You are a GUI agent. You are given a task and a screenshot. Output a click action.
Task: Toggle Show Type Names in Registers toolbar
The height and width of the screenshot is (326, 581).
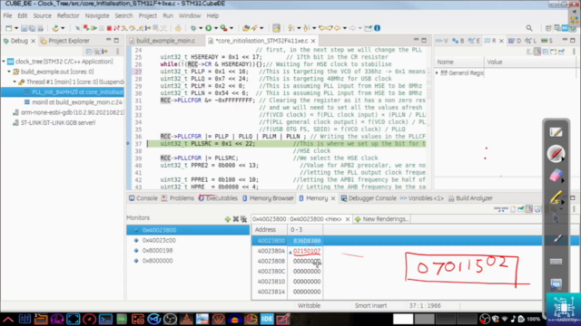(x=529, y=52)
